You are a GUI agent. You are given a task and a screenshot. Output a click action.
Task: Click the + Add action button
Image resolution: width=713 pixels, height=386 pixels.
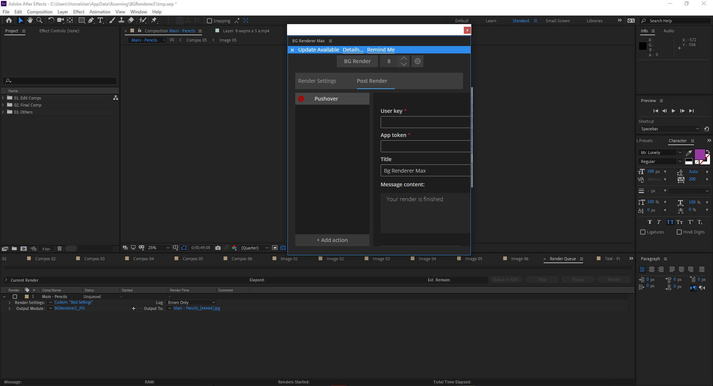[332, 240]
